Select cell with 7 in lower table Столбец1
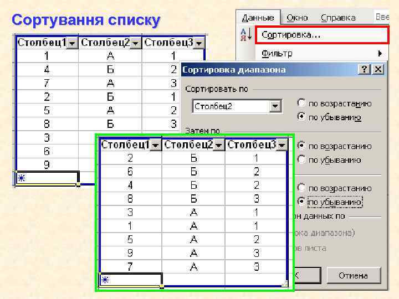This screenshot has height=299, width=399. (131, 266)
